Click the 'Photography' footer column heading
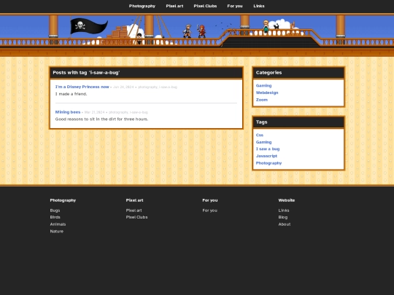 pyautogui.click(x=63, y=200)
